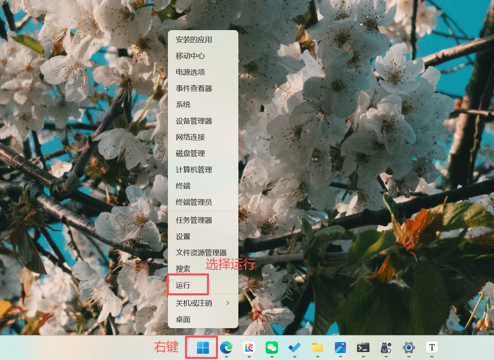Click the Windows Start button in taskbar

tap(203, 348)
